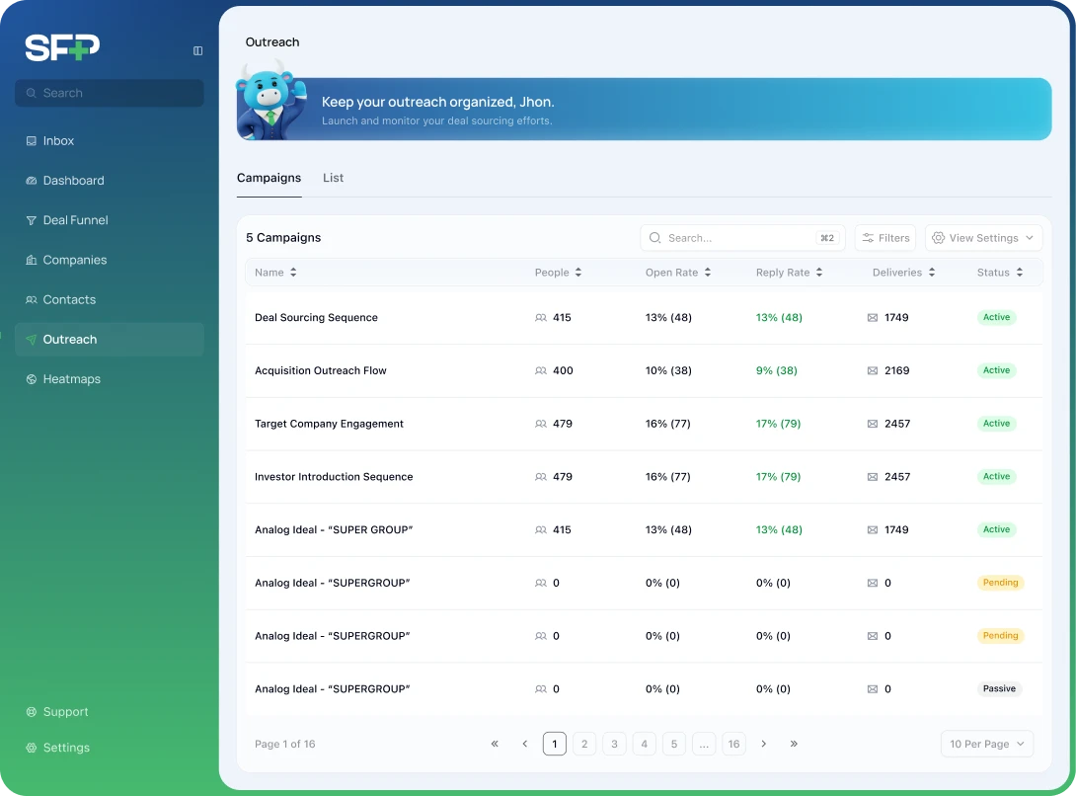Jump to last page arrow
Image resolution: width=1076 pixels, height=796 pixels.
point(794,744)
